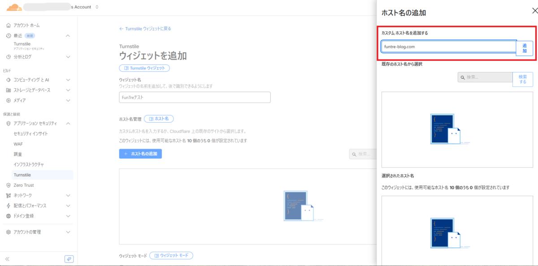Click the ドメイン登録 globe icon

(9, 216)
